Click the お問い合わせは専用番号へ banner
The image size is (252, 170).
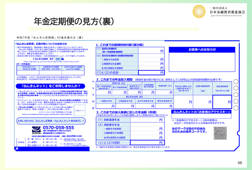coord(51,121)
